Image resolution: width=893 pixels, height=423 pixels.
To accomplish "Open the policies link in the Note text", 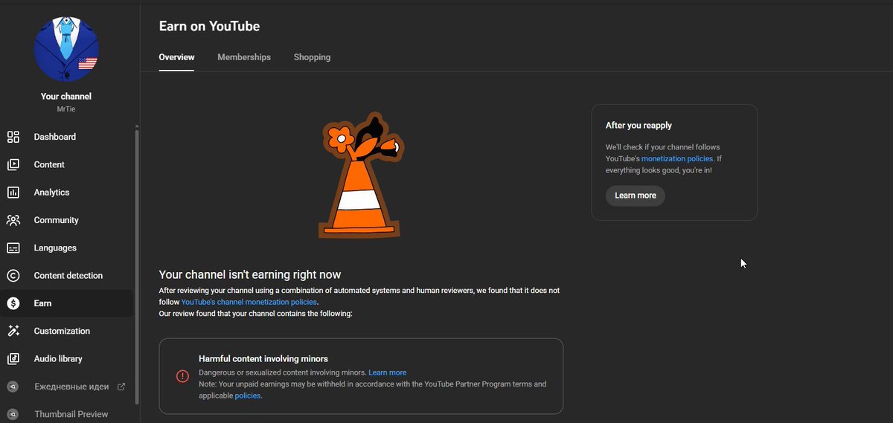I will click(x=248, y=396).
